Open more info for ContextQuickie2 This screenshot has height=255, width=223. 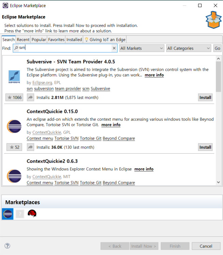pyautogui.click(x=144, y=169)
